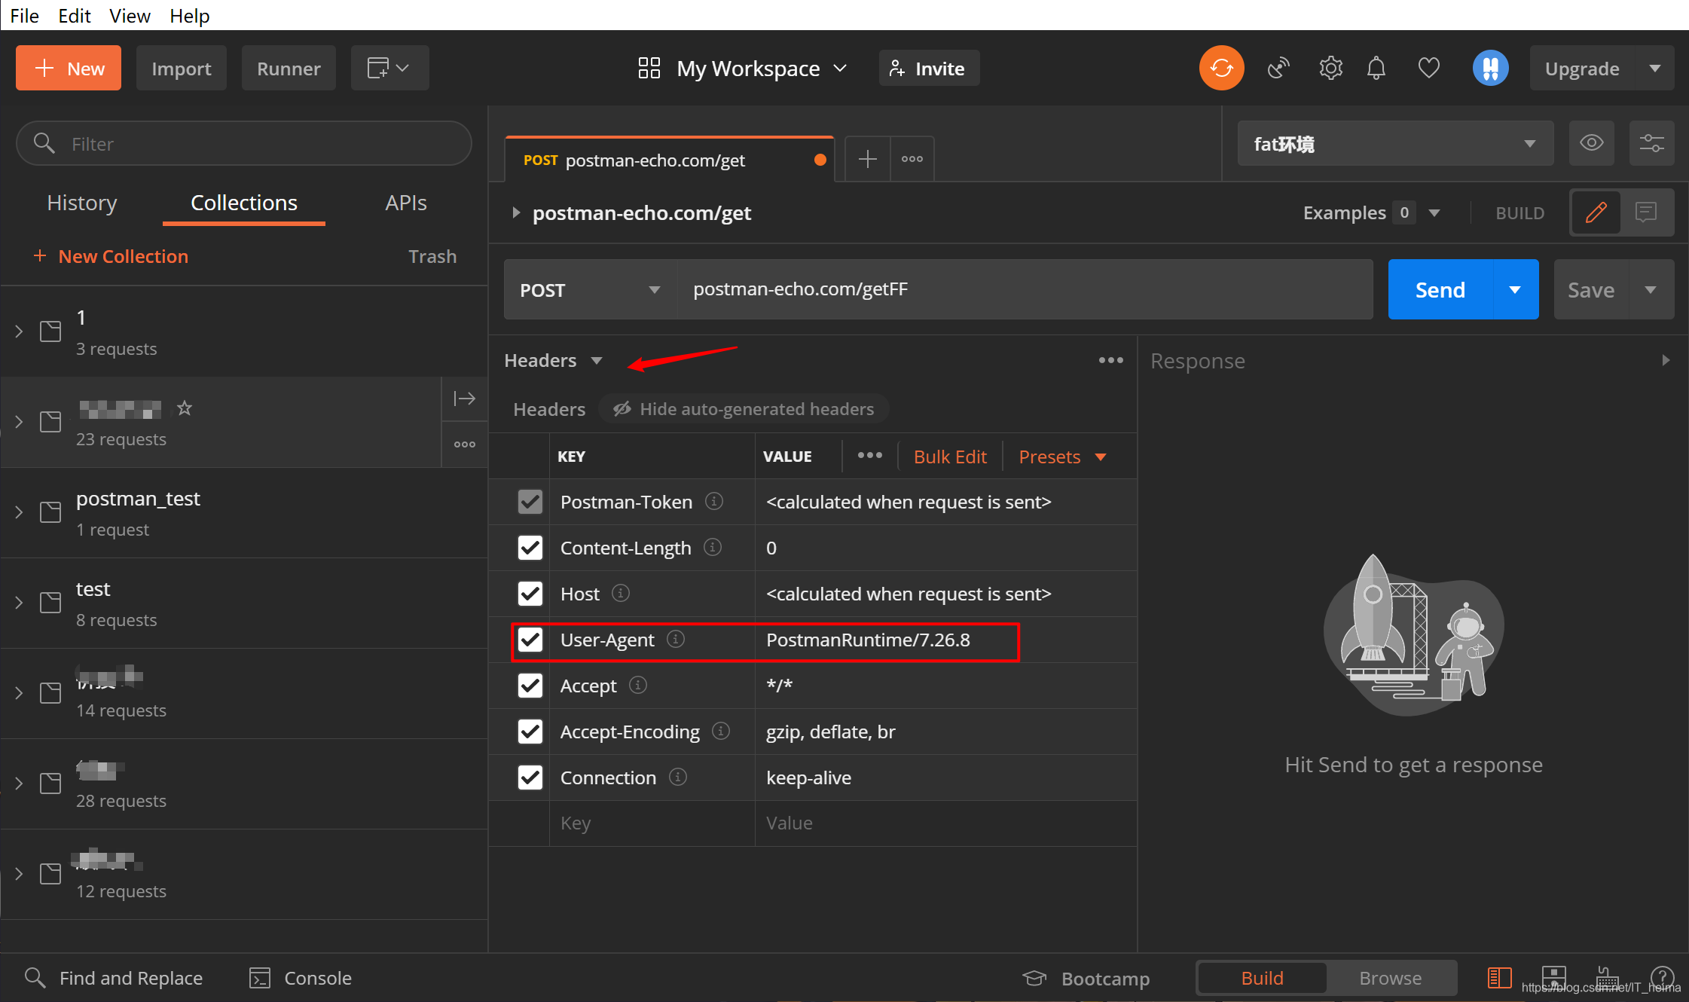
Task: Open manage environments sliders icon
Action: pyautogui.click(x=1651, y=143)
